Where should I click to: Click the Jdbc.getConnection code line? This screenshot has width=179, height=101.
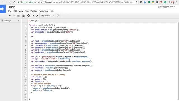62,61
